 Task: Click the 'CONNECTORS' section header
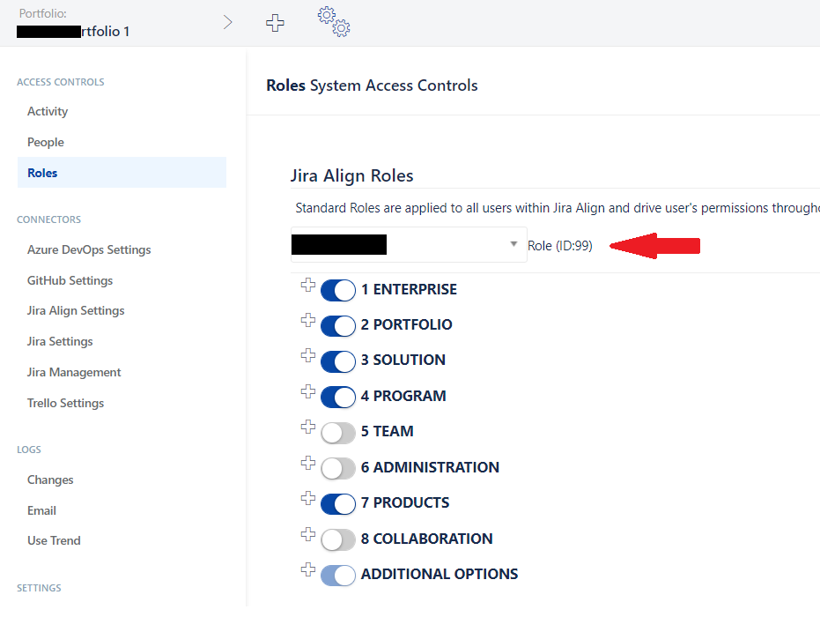[49, 219]
